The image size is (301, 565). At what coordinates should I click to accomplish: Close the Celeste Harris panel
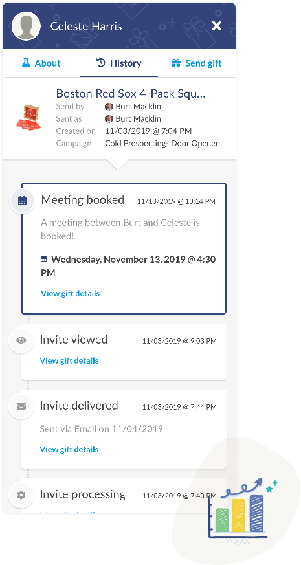[216, 26]
